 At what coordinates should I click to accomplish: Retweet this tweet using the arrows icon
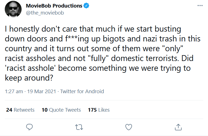click(79, 127)
